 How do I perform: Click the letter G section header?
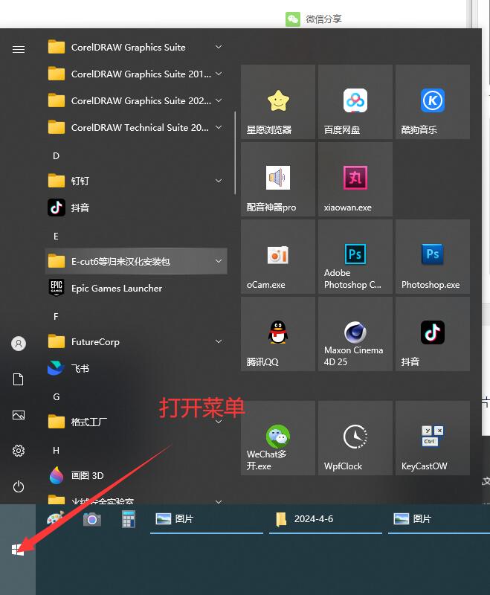(x=56, y=397)
